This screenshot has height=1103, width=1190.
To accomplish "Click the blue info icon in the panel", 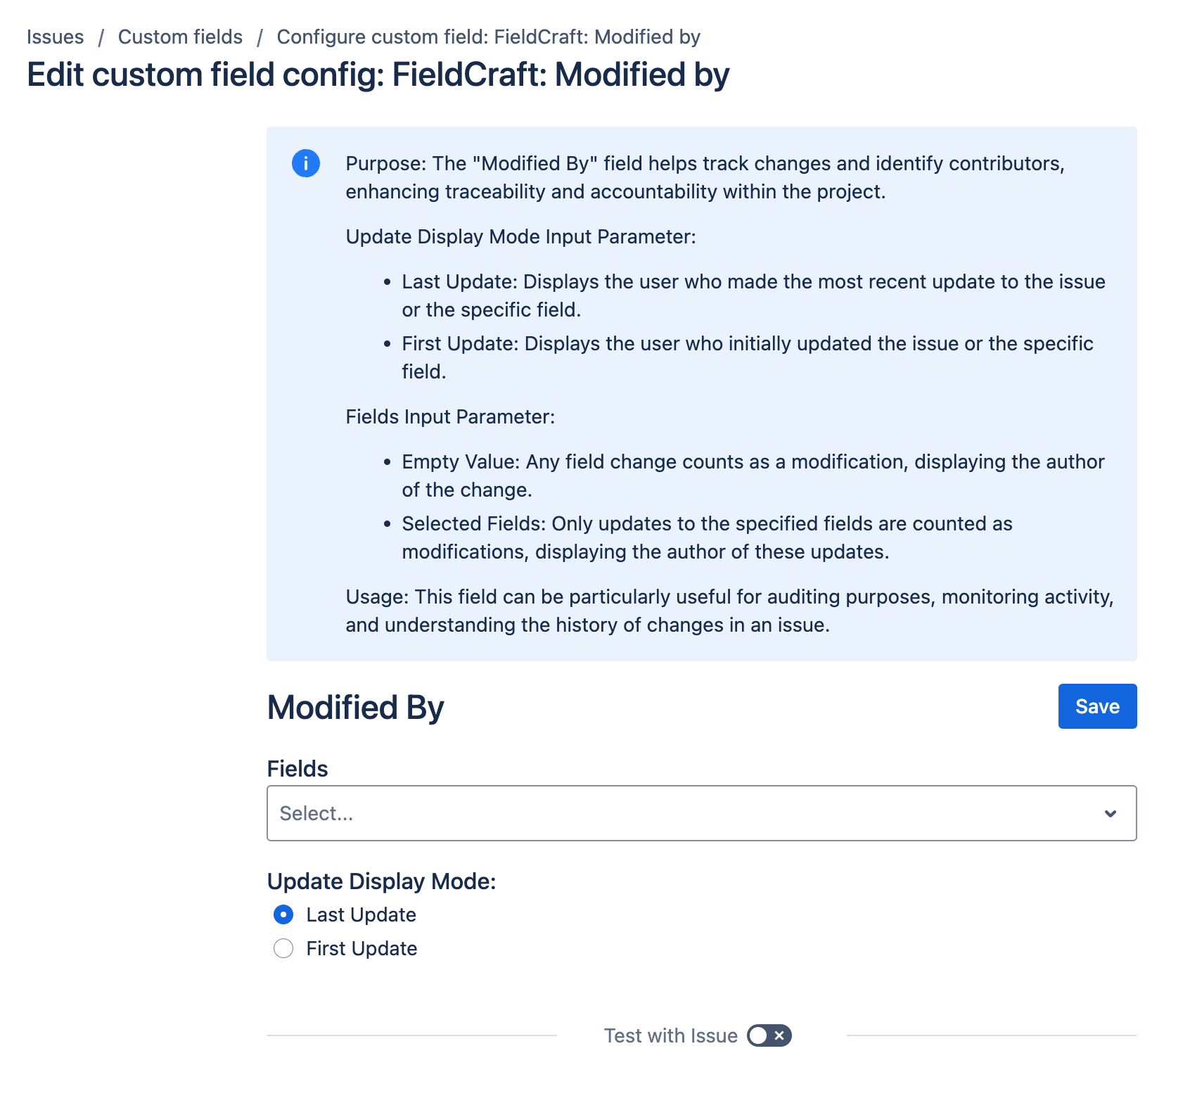I will pos(306,163).
